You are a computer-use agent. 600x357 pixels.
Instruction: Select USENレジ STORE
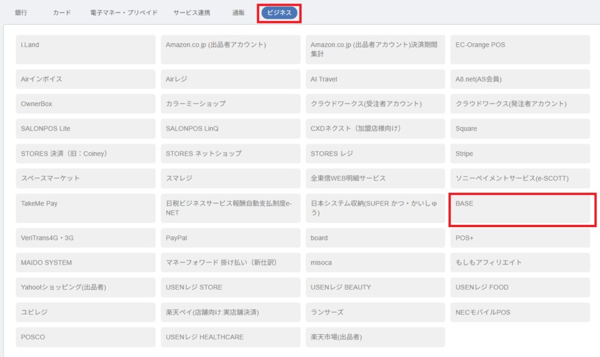[230, 287]
